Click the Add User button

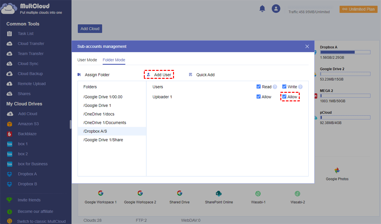159,75
